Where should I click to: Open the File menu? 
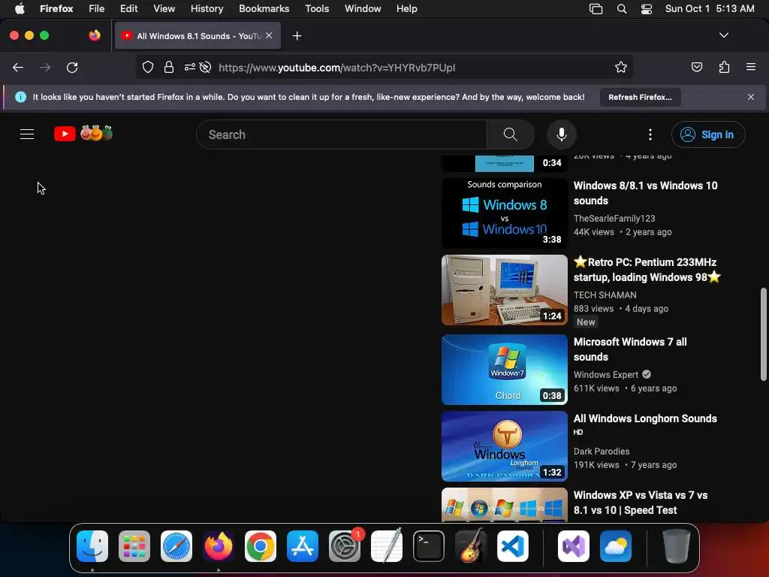click(97, 8)
